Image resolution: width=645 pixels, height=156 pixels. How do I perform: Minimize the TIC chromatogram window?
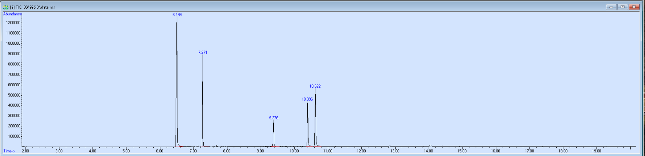pos(611,7)
